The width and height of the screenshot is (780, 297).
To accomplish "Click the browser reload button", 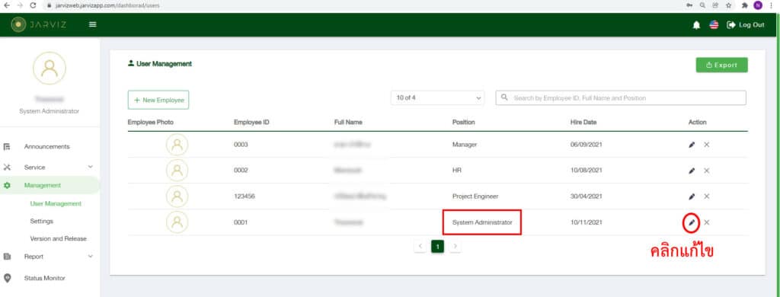I will [33, 5].
